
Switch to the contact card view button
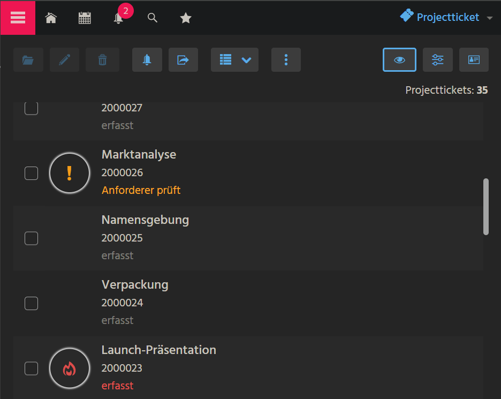point(474,60)
